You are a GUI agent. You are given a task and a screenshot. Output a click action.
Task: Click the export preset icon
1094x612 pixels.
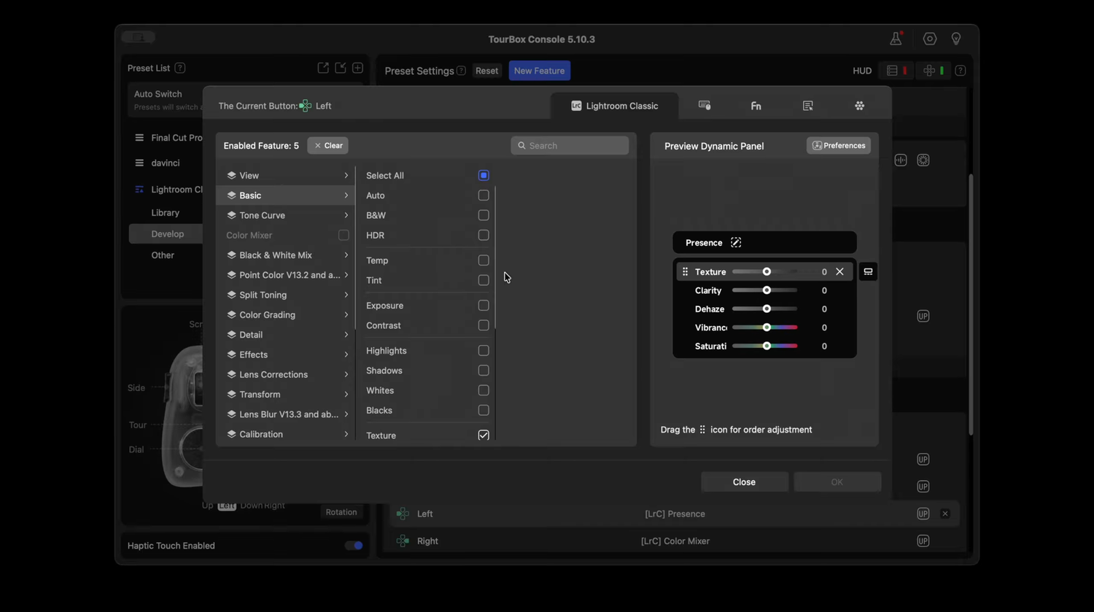click(323, 68)
